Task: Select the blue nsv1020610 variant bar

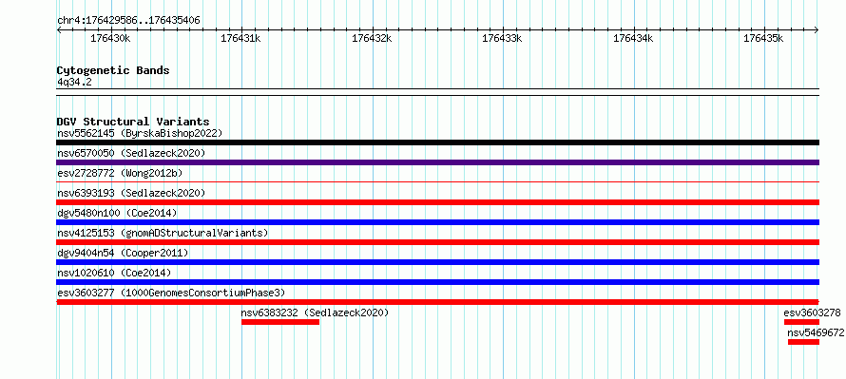Action: click(437, 282)
